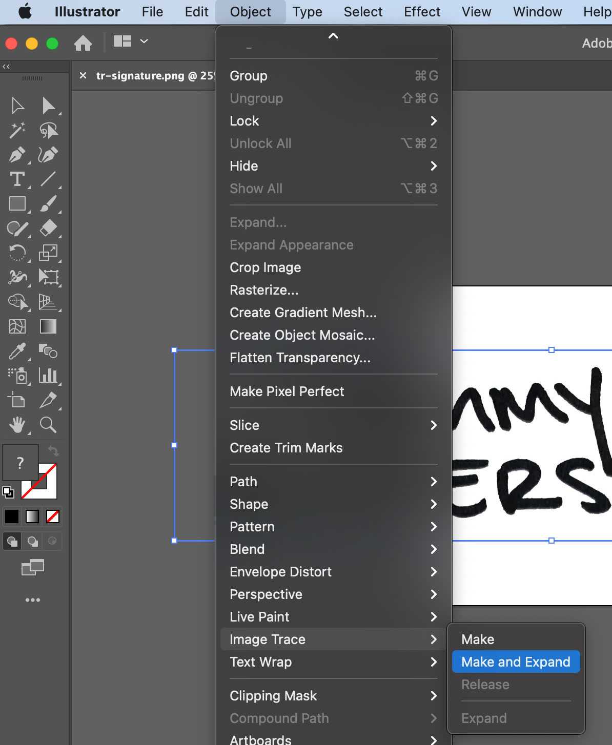Select the Blend tool
The width and height of the screenshot is (612, 745).
[x=49, y=351]
